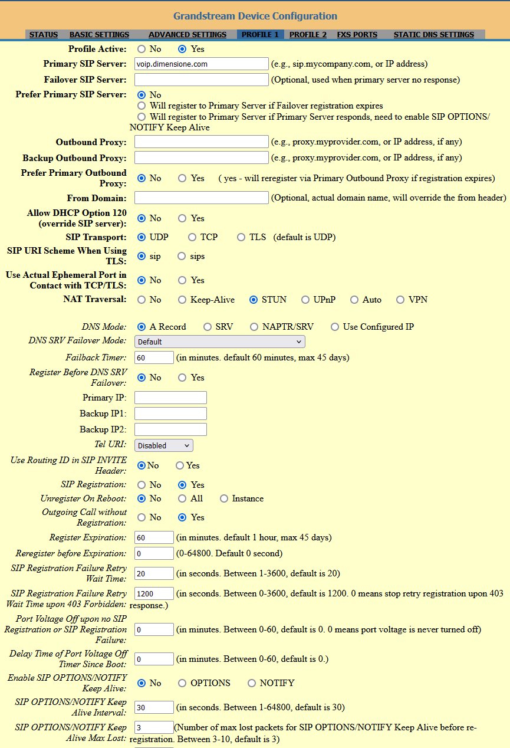Image resolution: width=510 pixels, height=748 pixels.
Task: Set Prefer Primary Outbound Proxy to No
Action: tap(142, 178)
